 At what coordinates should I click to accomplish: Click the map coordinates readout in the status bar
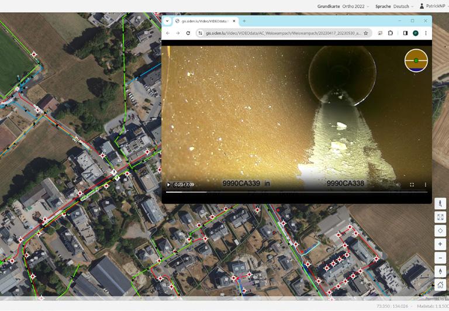(392, 306)
